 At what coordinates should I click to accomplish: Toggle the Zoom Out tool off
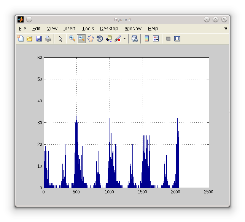tap(81, 39)
